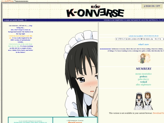Click "website not mobile friendly..." text
This screenshot has height=123, width=164.
(14, 20)
